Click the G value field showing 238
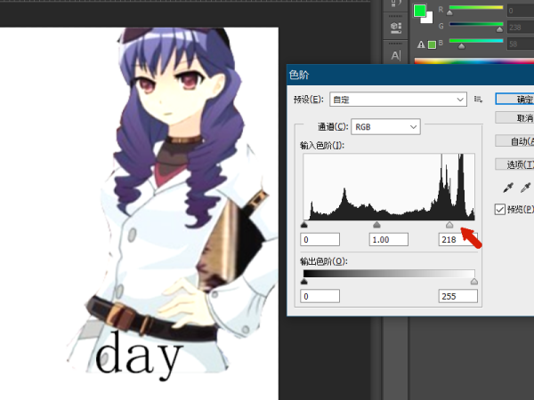Screen dimensions: 534x400 pyautogui.click(x=520, y=28)
